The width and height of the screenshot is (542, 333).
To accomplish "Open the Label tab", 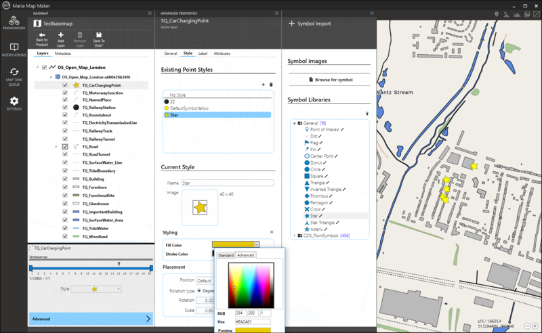I will point(203,53).
